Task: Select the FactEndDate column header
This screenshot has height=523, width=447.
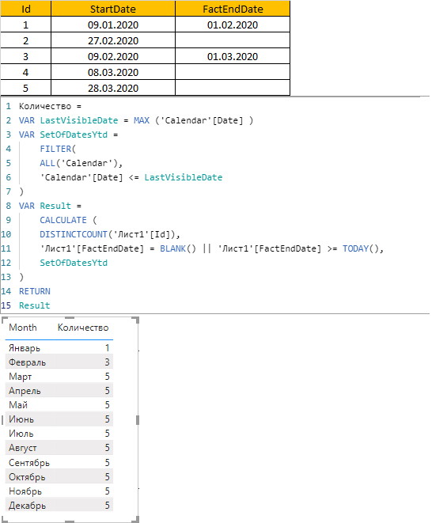Action: (233, 9)
